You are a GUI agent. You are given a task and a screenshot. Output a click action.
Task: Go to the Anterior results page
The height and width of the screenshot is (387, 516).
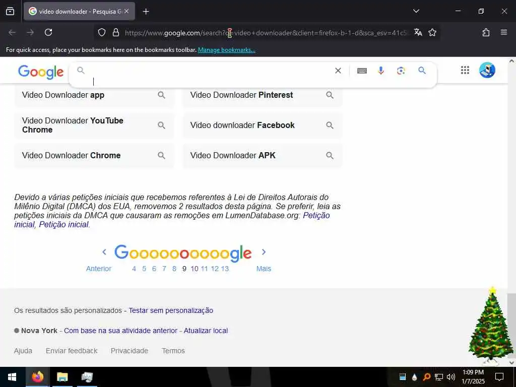(99, 269)
